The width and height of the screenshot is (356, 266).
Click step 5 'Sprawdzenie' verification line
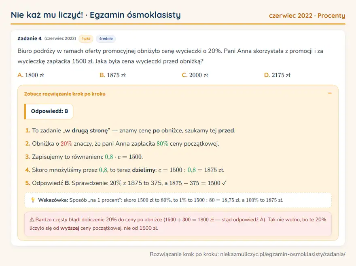[126, 183]
